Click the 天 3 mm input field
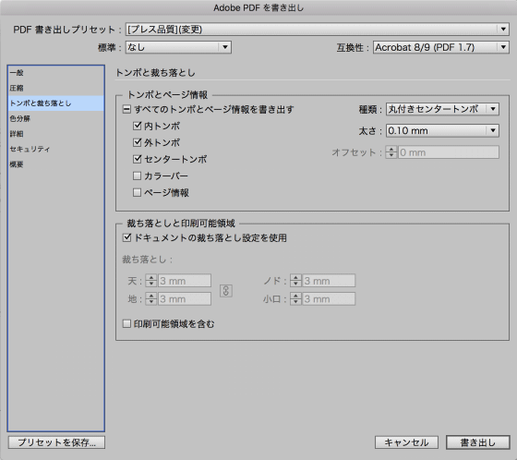517x460 pixels. pos(185,281)
